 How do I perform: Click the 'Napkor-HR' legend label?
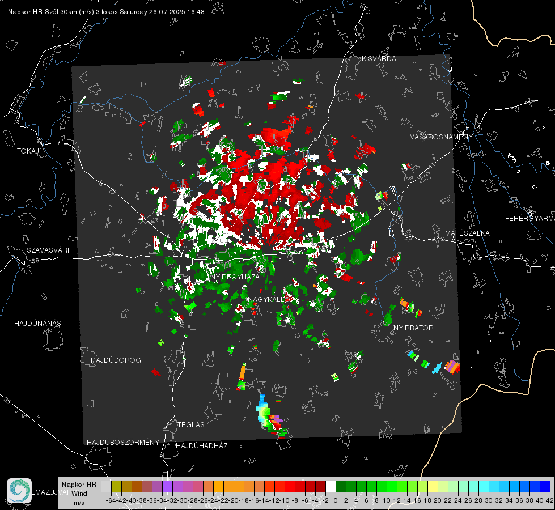tap(79, 484)
